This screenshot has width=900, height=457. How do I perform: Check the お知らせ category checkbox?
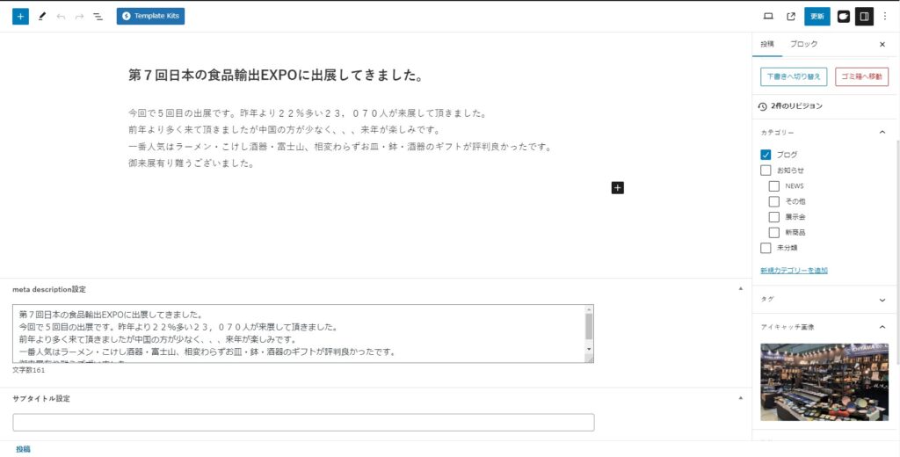(x=766, y=170)
